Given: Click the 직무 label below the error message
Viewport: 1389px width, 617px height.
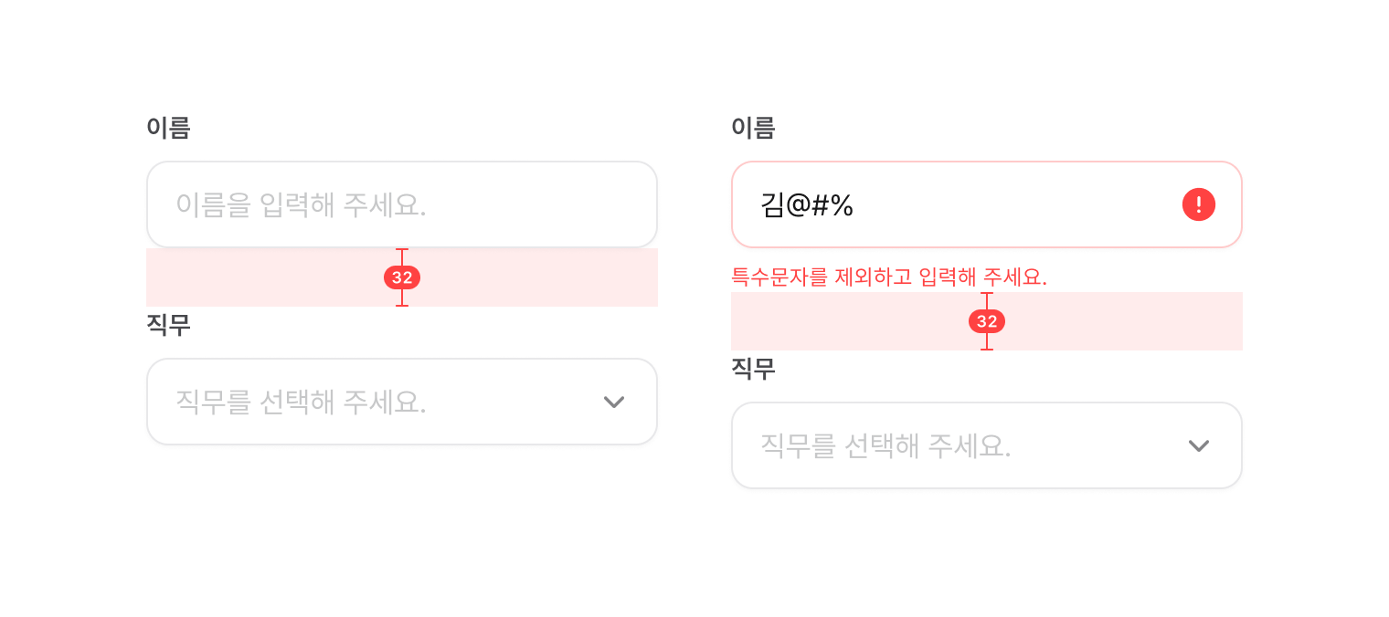Looking at the screenshot, I should pos(753,369).
